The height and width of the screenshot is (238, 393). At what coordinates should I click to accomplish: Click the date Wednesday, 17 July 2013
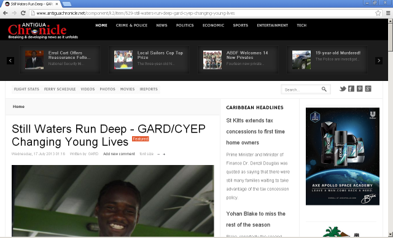(38, 154)
